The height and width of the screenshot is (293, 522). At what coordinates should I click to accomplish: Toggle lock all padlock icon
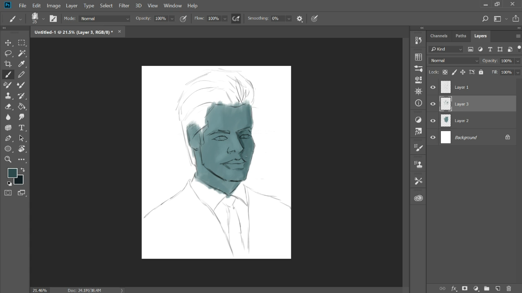[481, 72]
